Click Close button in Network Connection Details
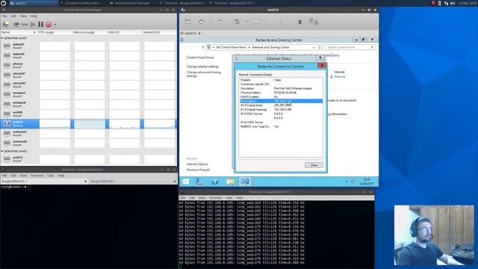Viewport: 478px width, 269px height. [314, 165]
